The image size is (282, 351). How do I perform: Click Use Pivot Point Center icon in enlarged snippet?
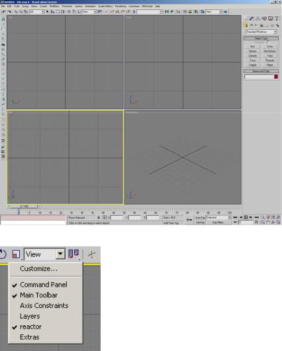[x=73, y=254]
